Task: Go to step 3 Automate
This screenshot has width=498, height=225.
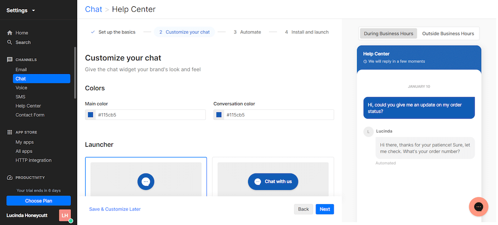Action: point(248,32)
